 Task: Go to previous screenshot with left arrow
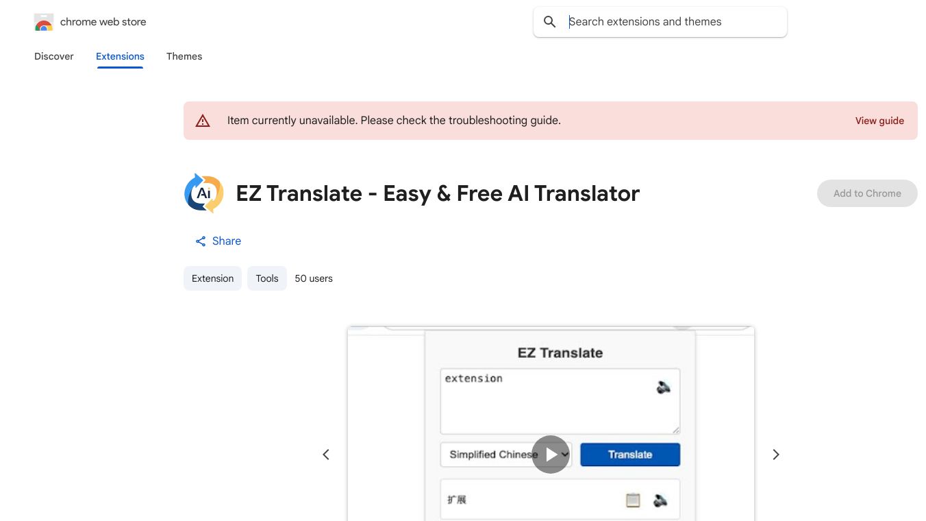[326, 455]
